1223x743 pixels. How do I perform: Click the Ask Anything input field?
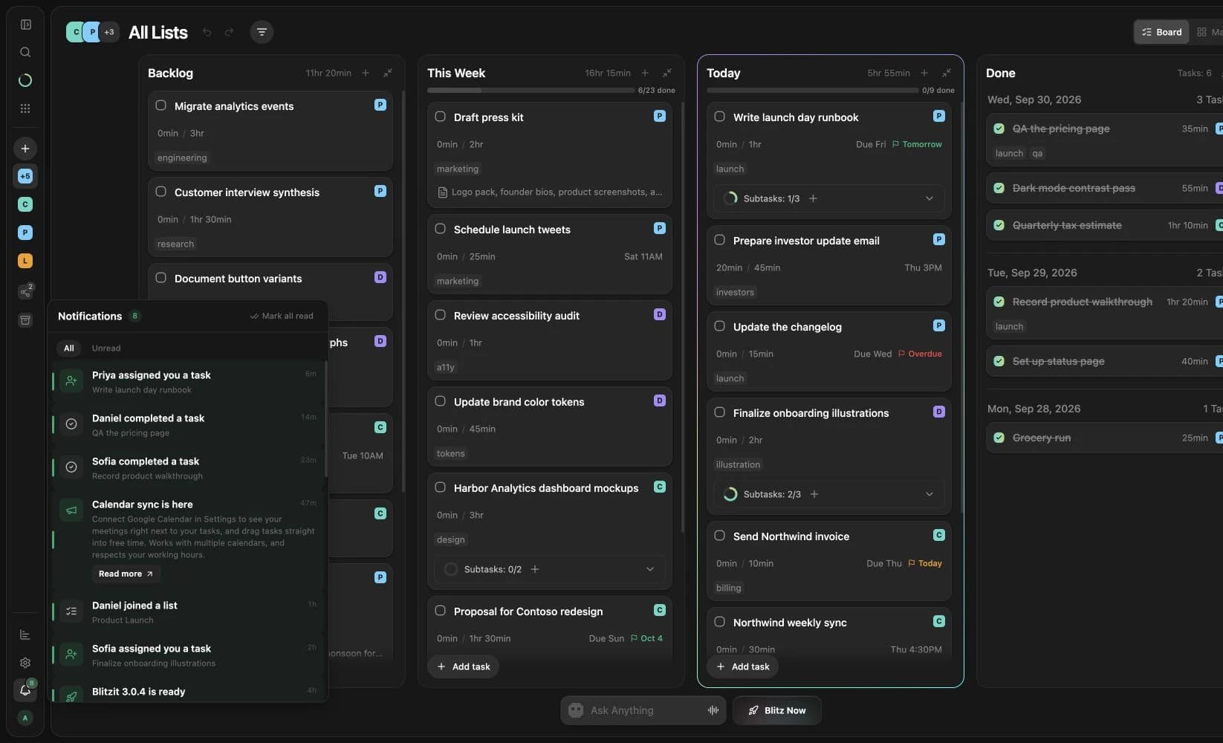pyautogui.click(x=643, y=710)
